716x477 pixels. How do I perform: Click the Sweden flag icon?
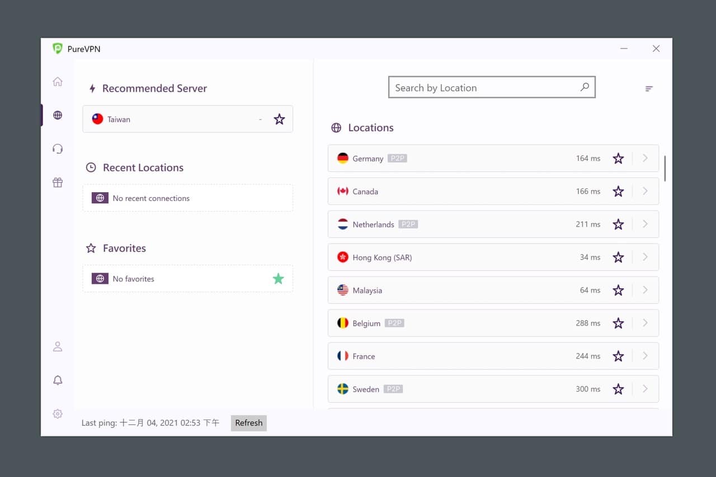[343, 389]
